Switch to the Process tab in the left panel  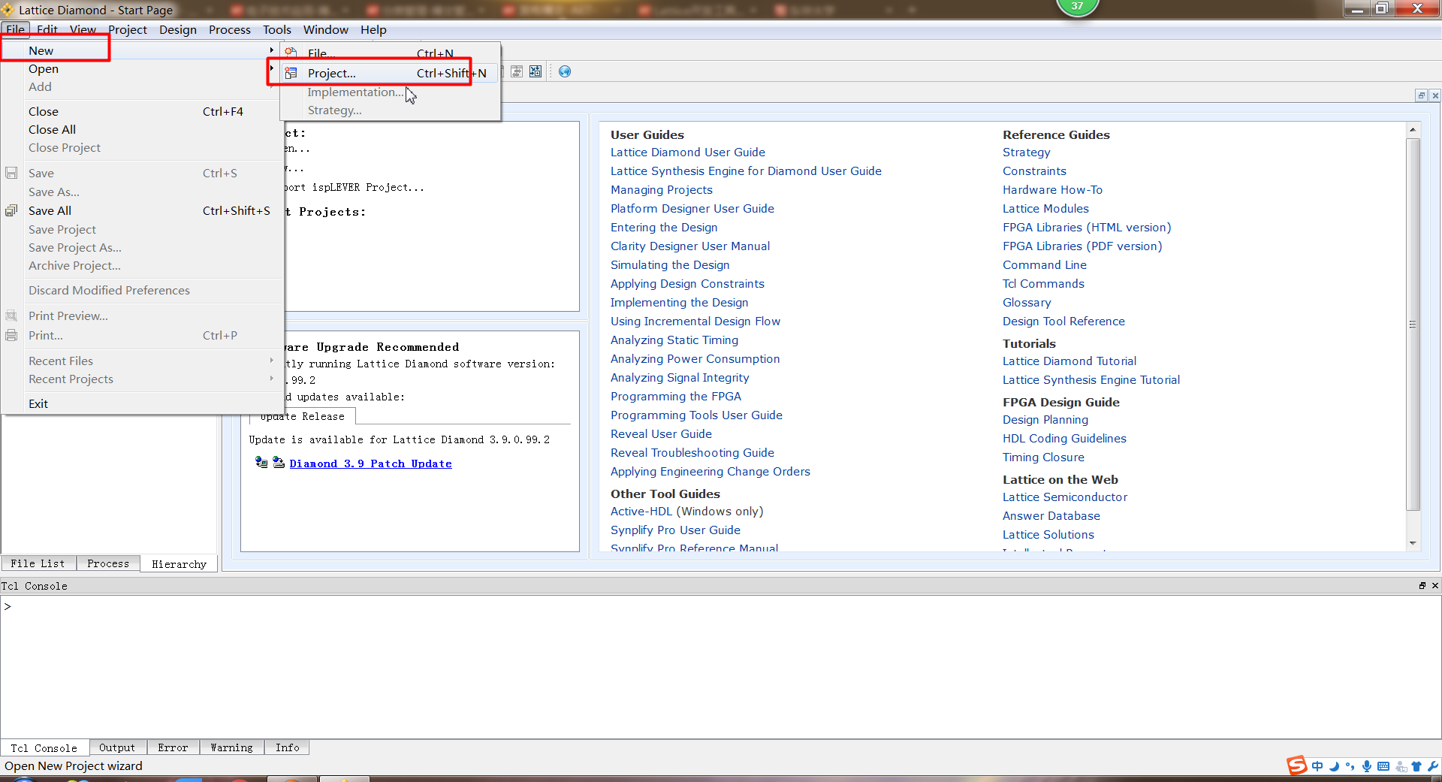[108, 563]
